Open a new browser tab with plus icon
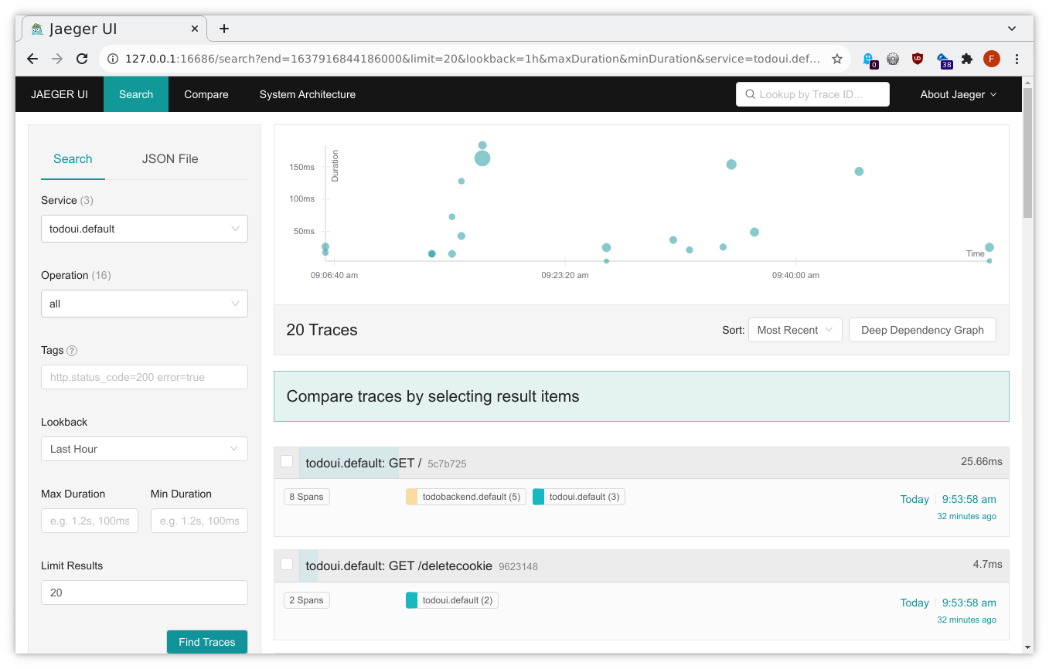 224,29
